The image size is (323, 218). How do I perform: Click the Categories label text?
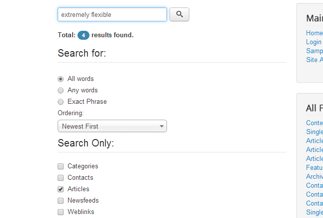[83, 166]
